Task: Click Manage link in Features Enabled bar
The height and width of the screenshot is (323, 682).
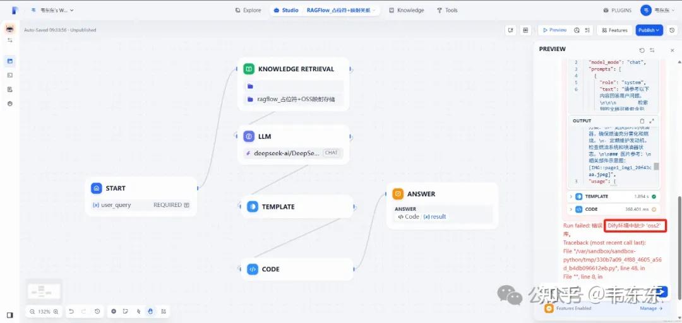Action: [x=651, y=308]
